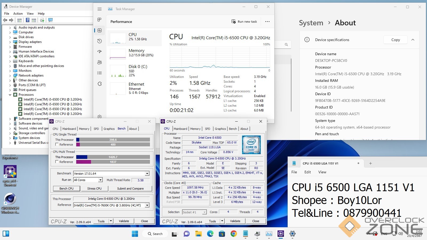Open the Details icon in Task Manager sidebar
The image size is (427, 240).
point(100,73)
